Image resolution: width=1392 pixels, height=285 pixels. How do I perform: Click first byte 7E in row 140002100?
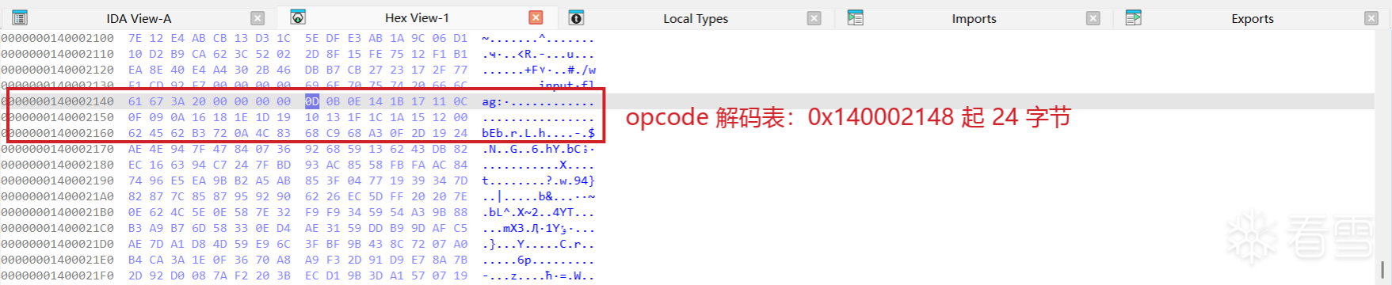(x=135, y=38)
